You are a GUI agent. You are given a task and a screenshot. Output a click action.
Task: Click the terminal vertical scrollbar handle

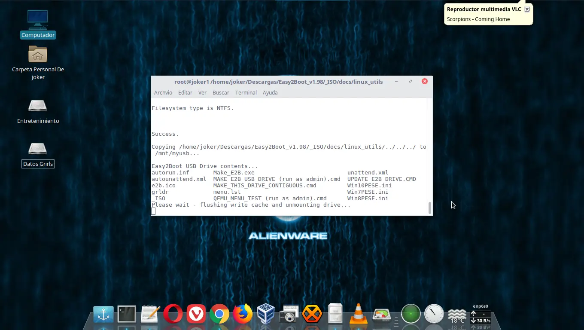429,208
